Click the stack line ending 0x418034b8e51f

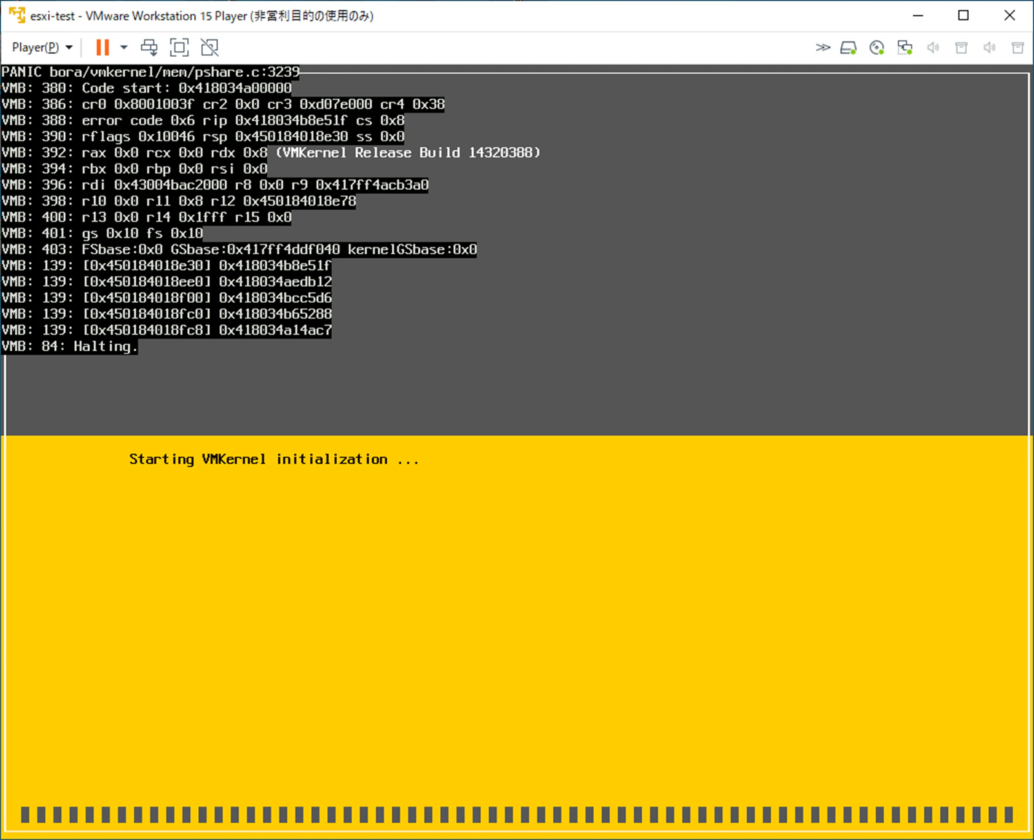[167, 265]
